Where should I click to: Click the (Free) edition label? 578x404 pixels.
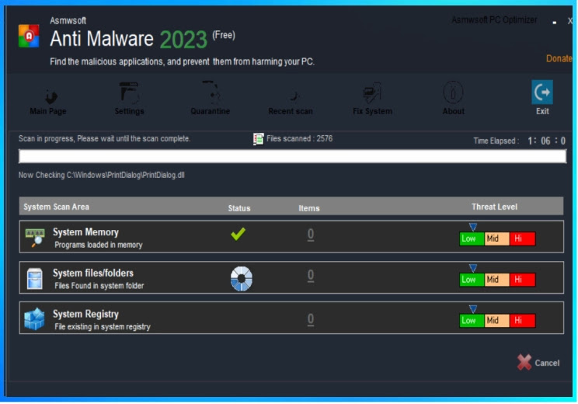point(224,36)
